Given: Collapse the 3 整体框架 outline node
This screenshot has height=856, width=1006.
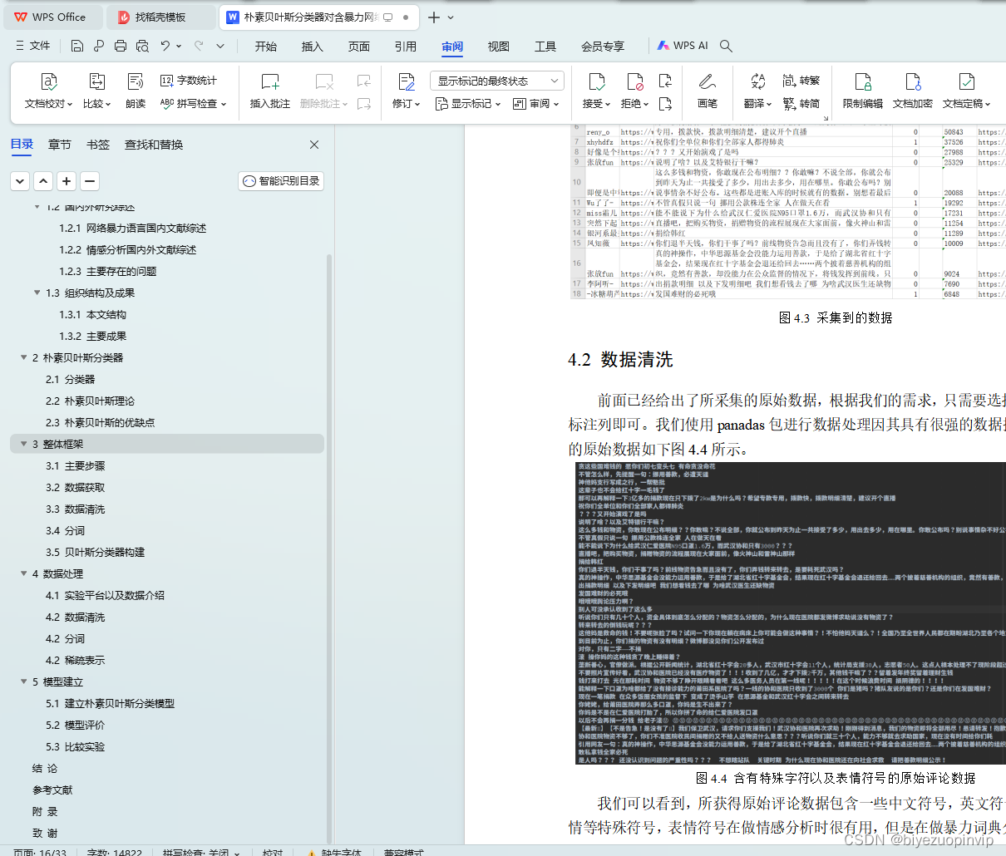Looking at the screenshot, I should 24,444.
